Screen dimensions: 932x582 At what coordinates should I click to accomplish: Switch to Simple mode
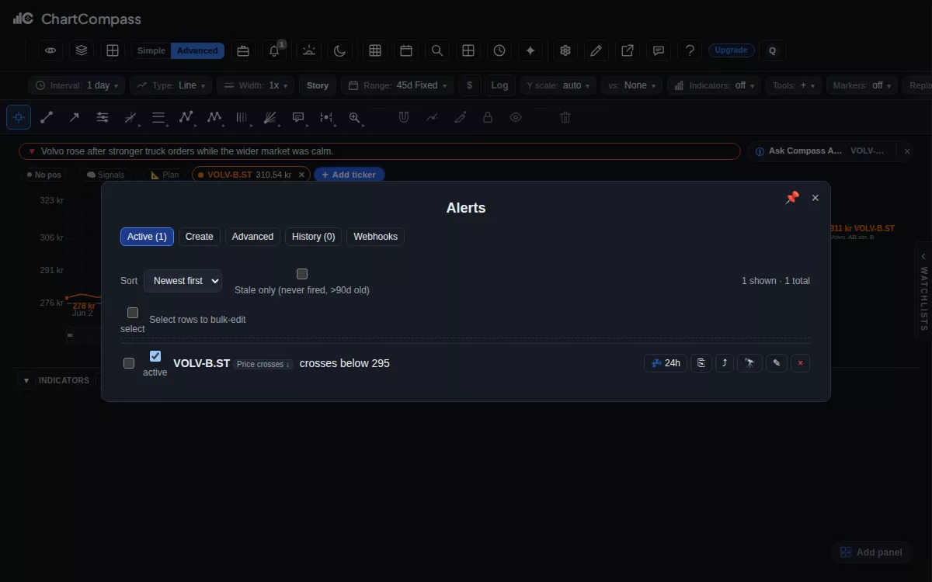point(151,50)
